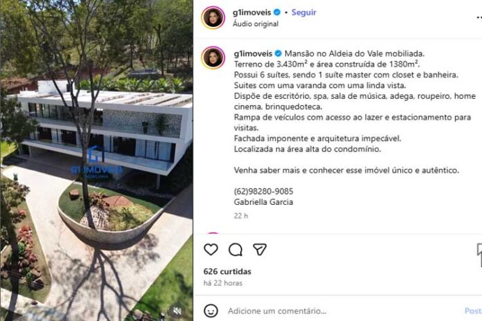Open the g1imoveis username in the caption
Image resolution: width=482 pixels, height=321 pixels.
(253, 53)
